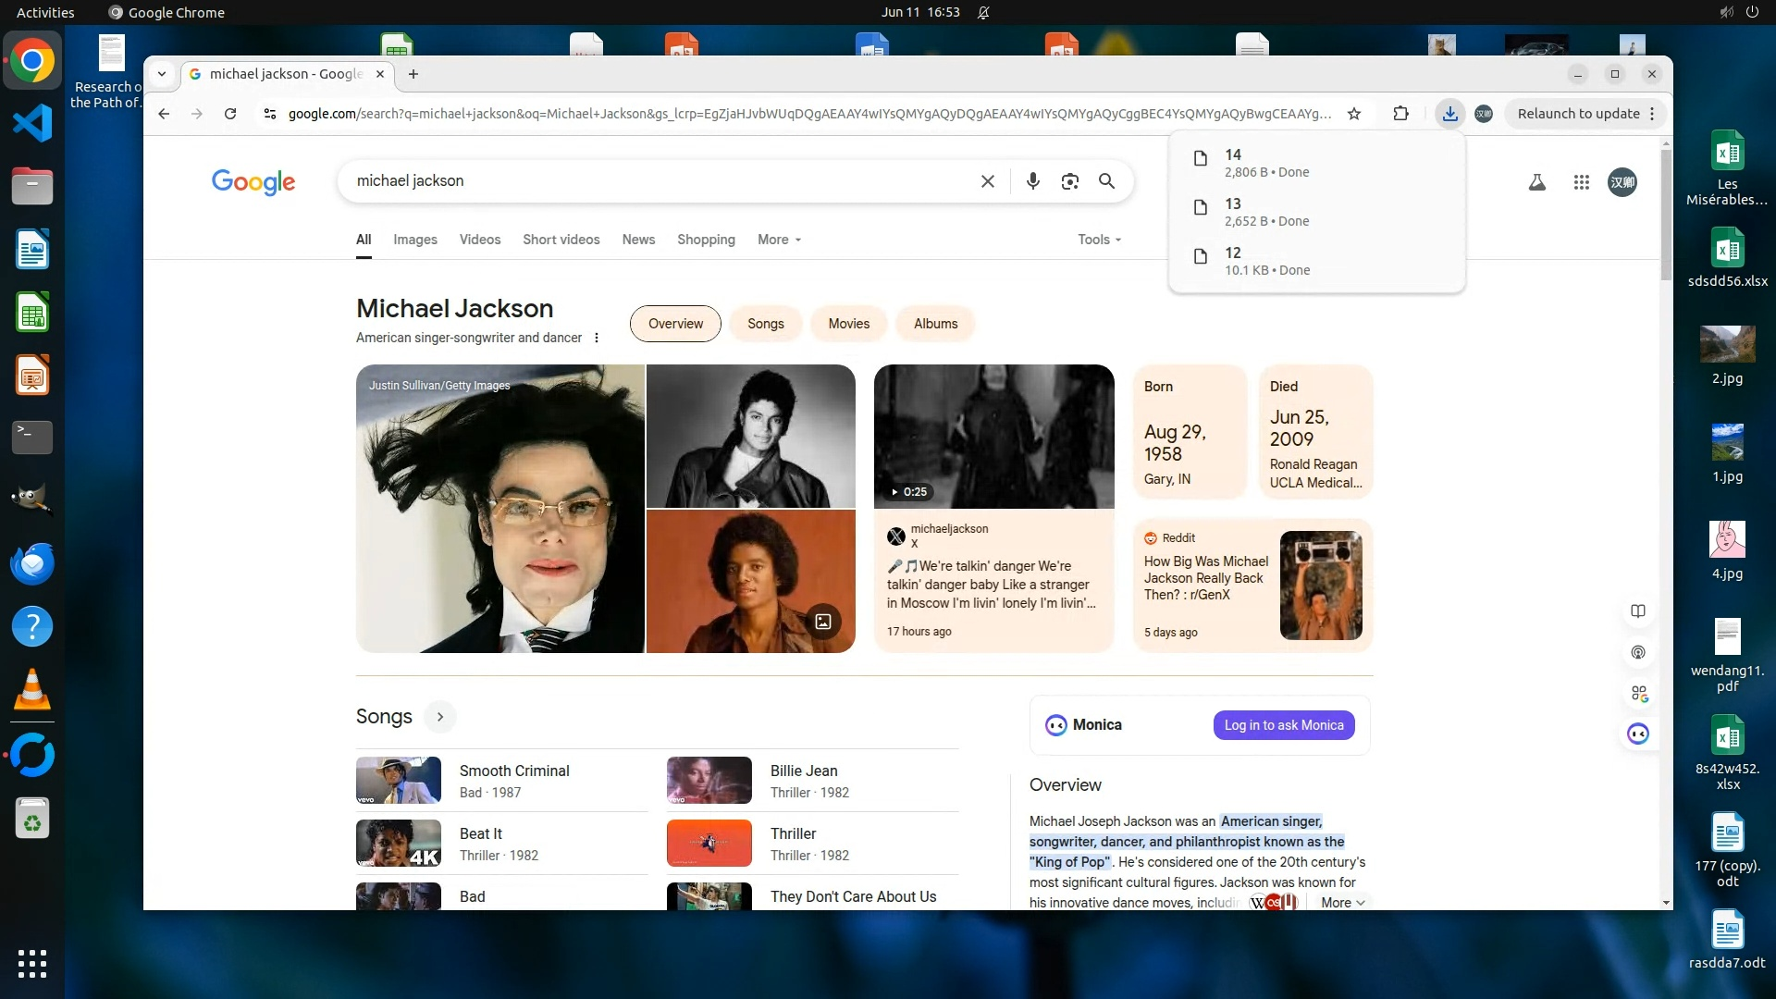Bookmark this page with star icon
This screenshot has width=1776, height=999.
click(x=1353, y=114)
